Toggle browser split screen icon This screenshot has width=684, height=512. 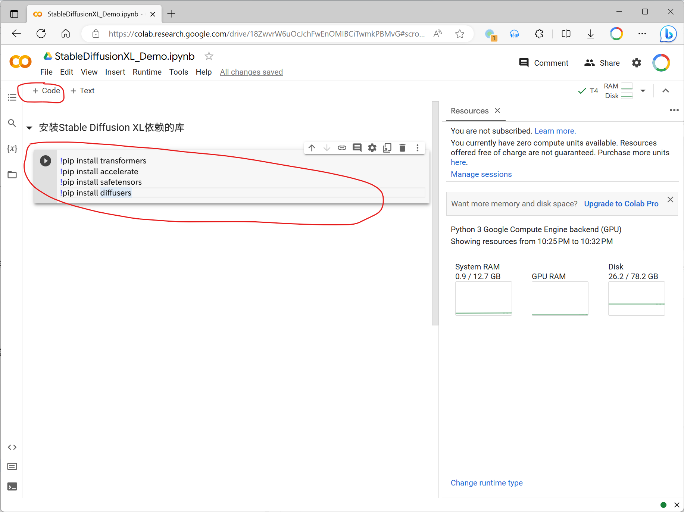click(566, 34)
